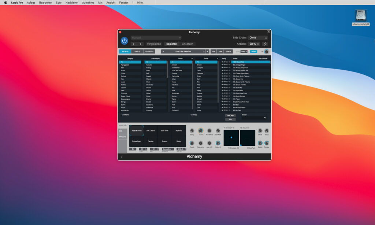This screenshot has height=225, width=375.
Task: Select next preset arrow in preset name bar
Action: click(207, 51)
